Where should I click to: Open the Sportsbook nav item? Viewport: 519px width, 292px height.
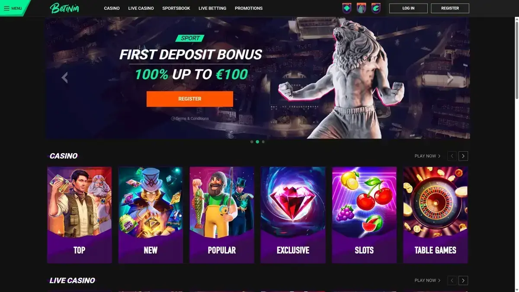pyautogui.click(x=176, y=8)
